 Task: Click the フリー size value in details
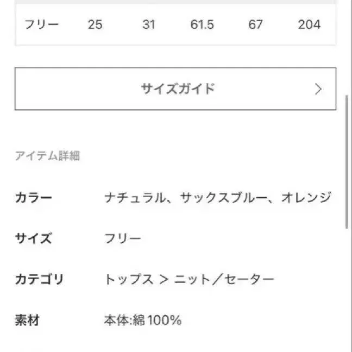tap(123, 238)
